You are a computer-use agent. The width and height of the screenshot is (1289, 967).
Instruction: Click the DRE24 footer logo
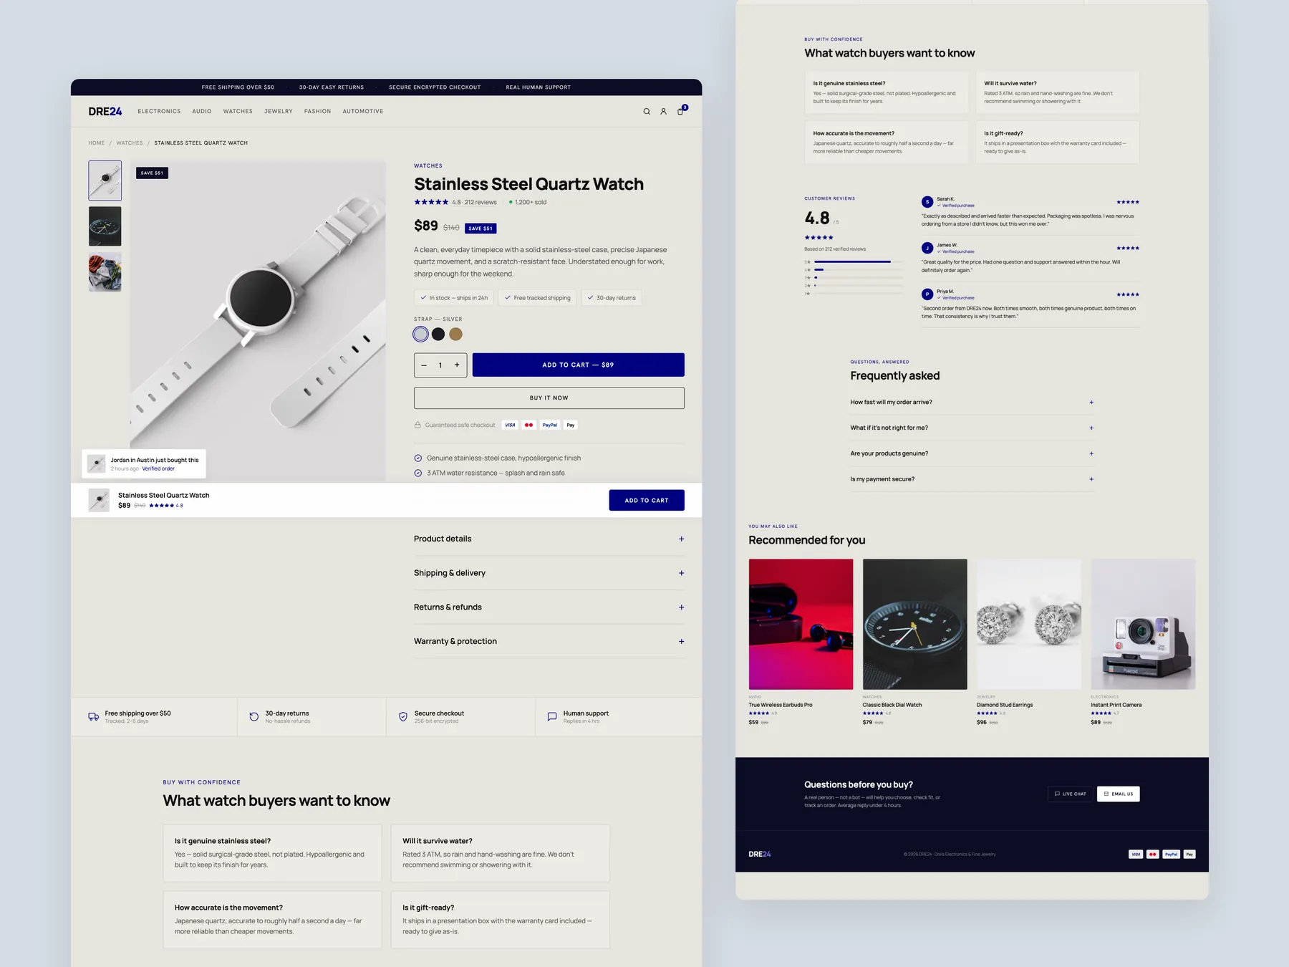pyautogui.click(x=760, y=854)
